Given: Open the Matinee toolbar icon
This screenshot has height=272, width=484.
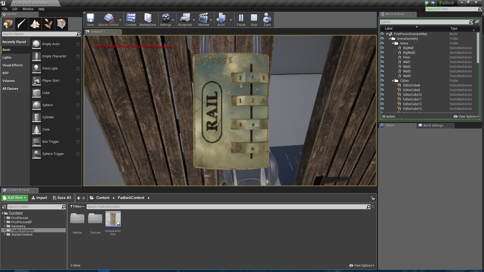Looking at the screenshot, I should coord(204,20).
